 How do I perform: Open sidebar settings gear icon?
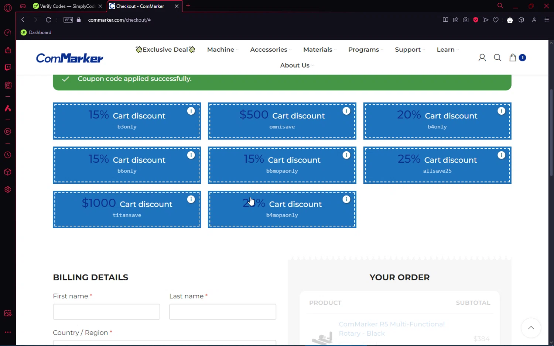pyautogui.click(x=8, y=190)
